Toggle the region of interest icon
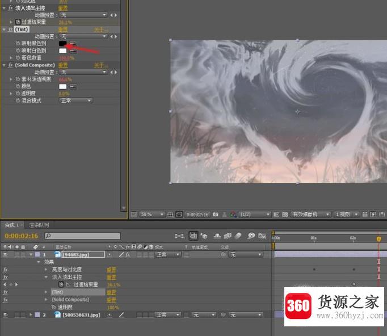Viewport: 387px width, 336px height. tap(276, 215)
